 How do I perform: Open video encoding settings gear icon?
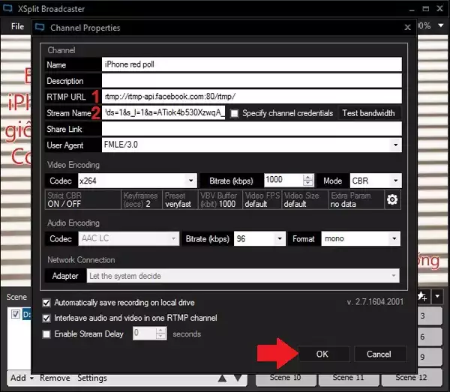click(392, 199)
